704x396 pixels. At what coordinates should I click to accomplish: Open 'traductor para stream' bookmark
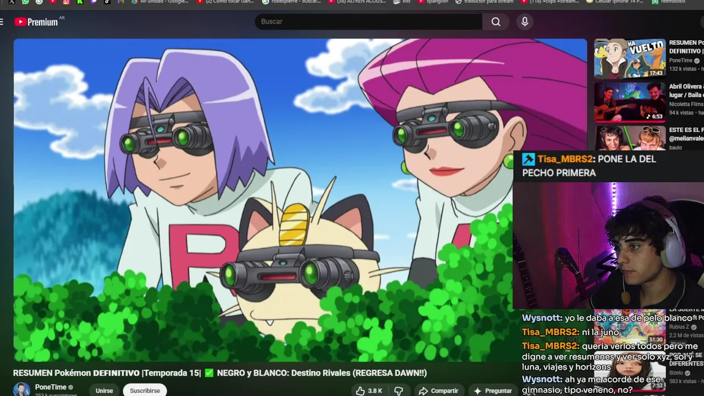tap(484, 2)
